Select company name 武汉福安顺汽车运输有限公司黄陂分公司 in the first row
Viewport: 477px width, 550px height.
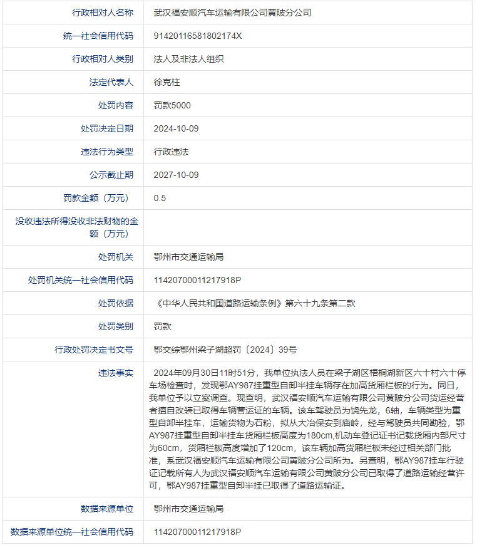(232, 13)
